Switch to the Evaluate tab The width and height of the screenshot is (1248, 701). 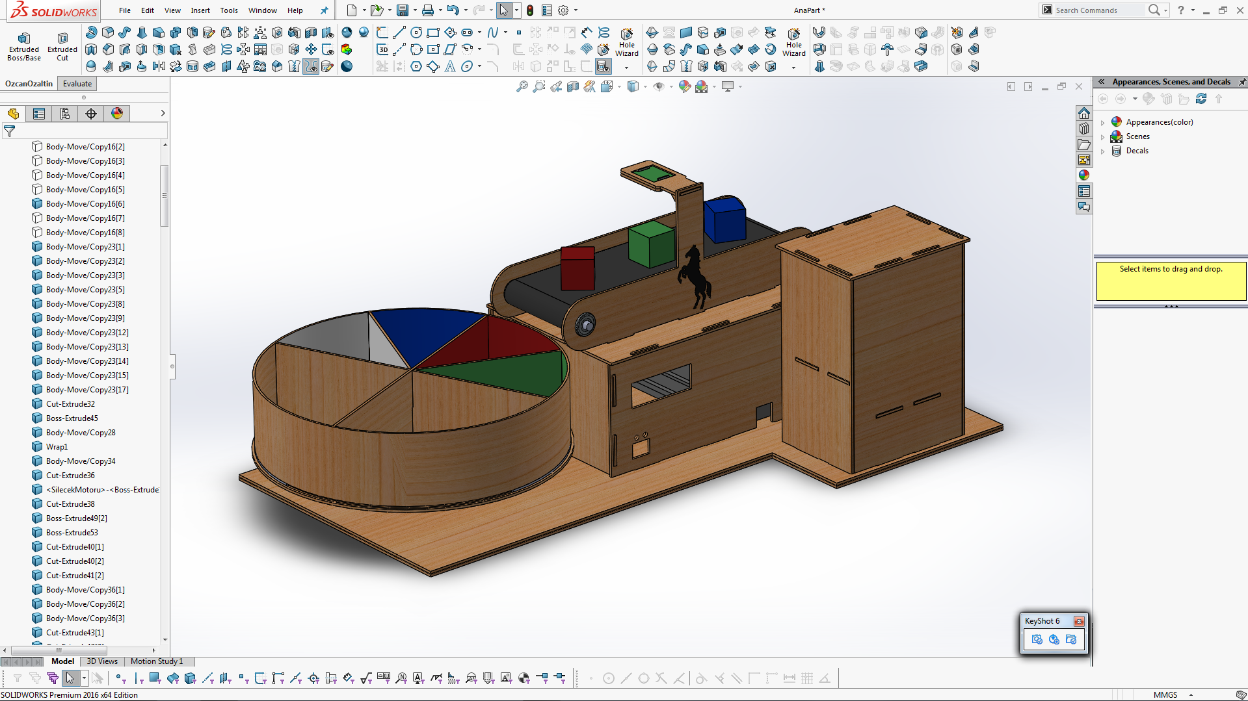77,84
